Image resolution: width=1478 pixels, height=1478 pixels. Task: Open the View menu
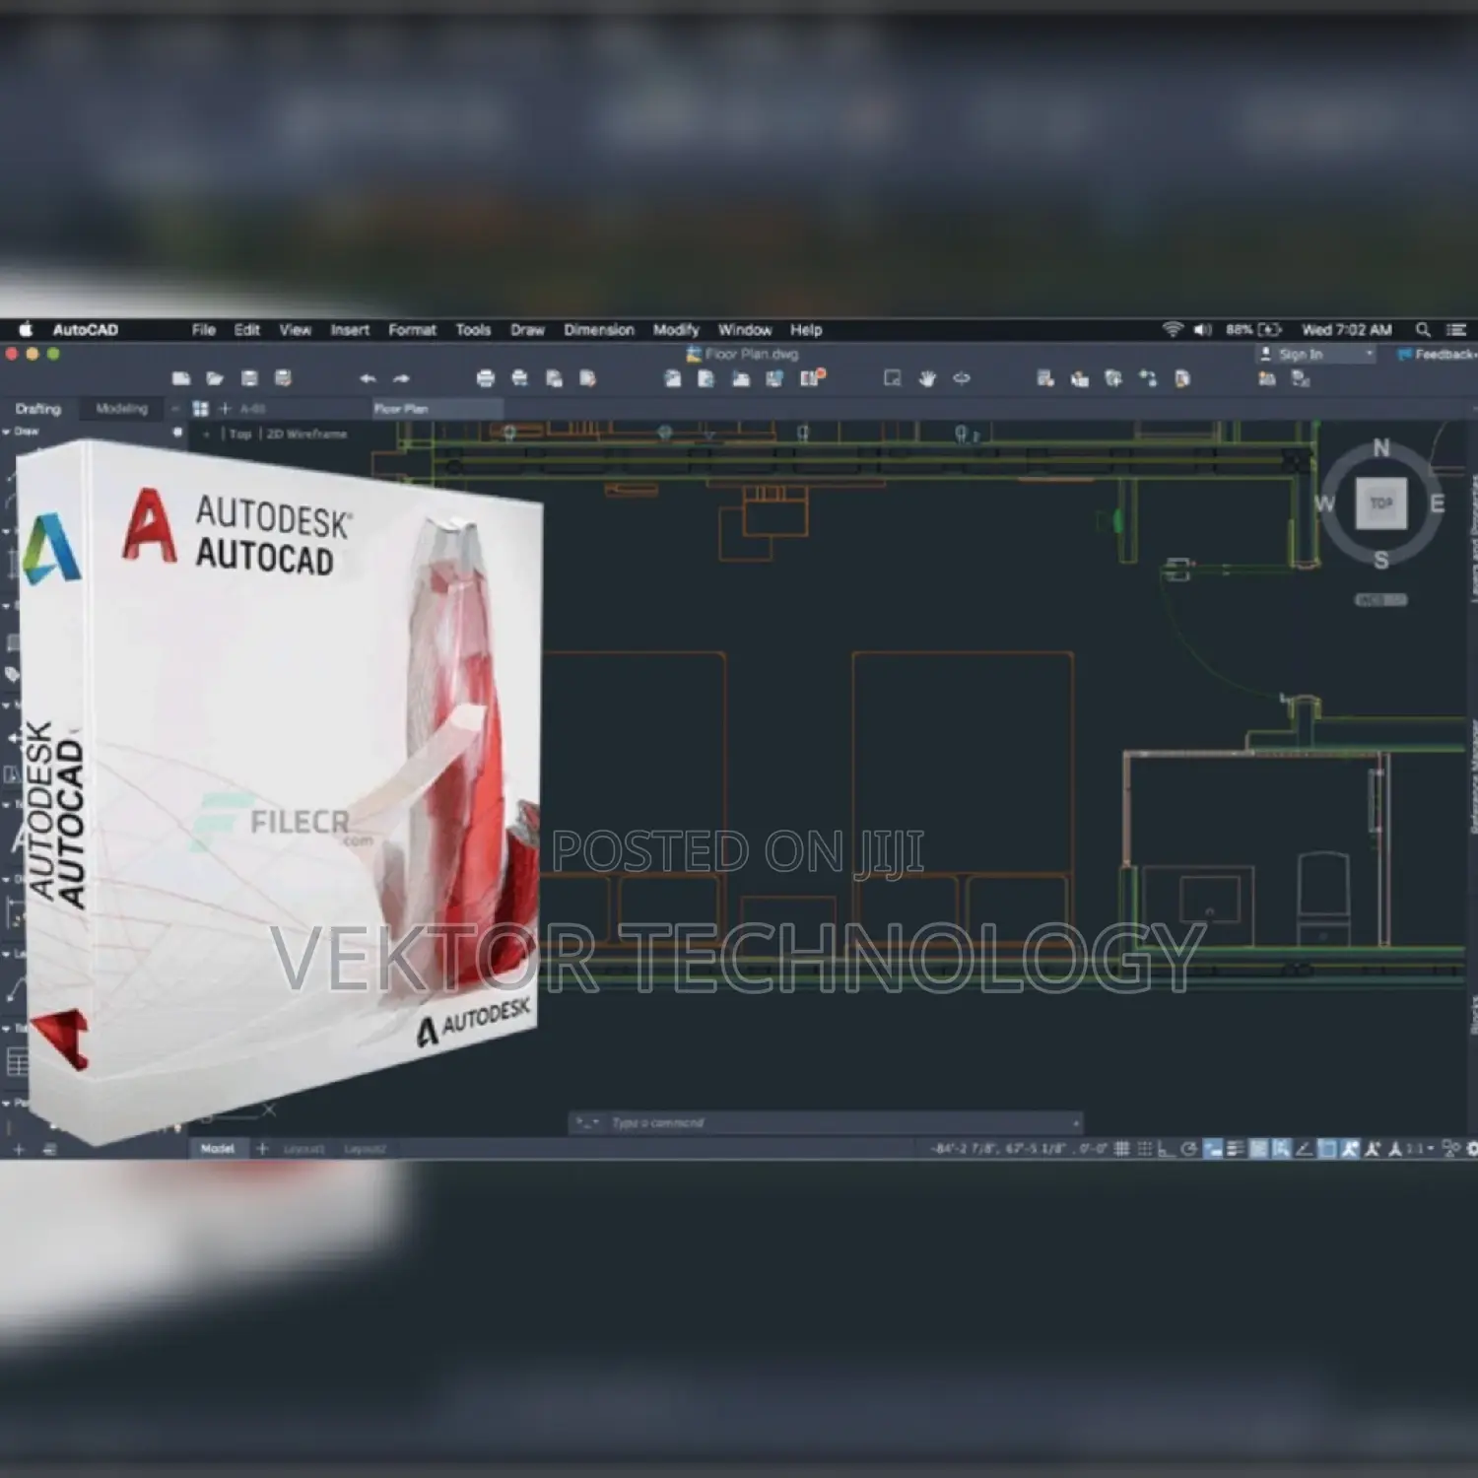[x=295, y=330]
